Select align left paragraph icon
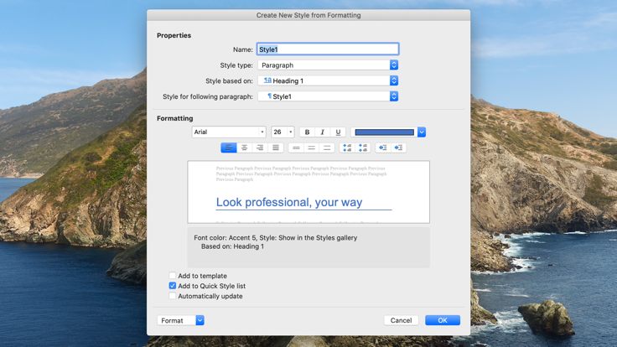617x347 pixels. [229, 148]
